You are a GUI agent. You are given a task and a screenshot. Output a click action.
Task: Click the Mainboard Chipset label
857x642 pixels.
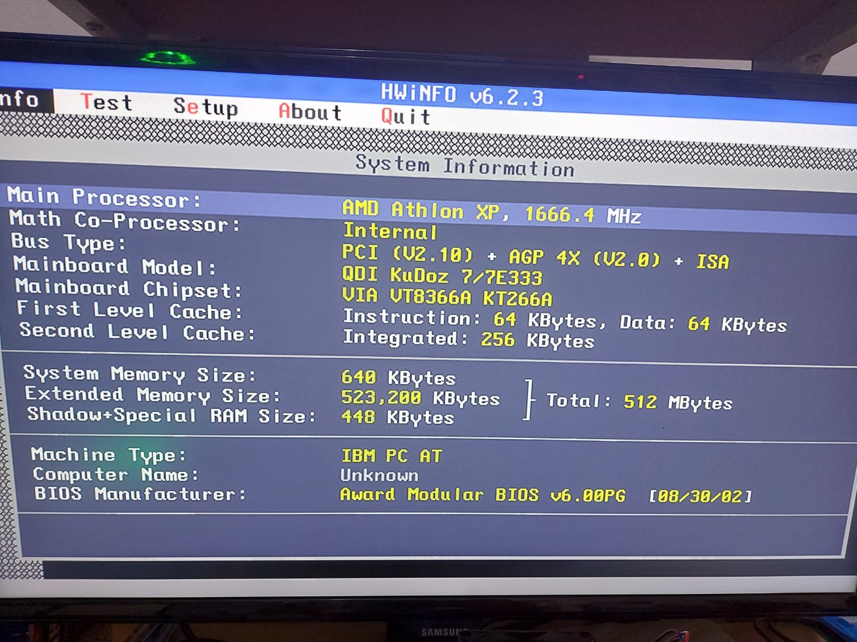pos(129,288)
